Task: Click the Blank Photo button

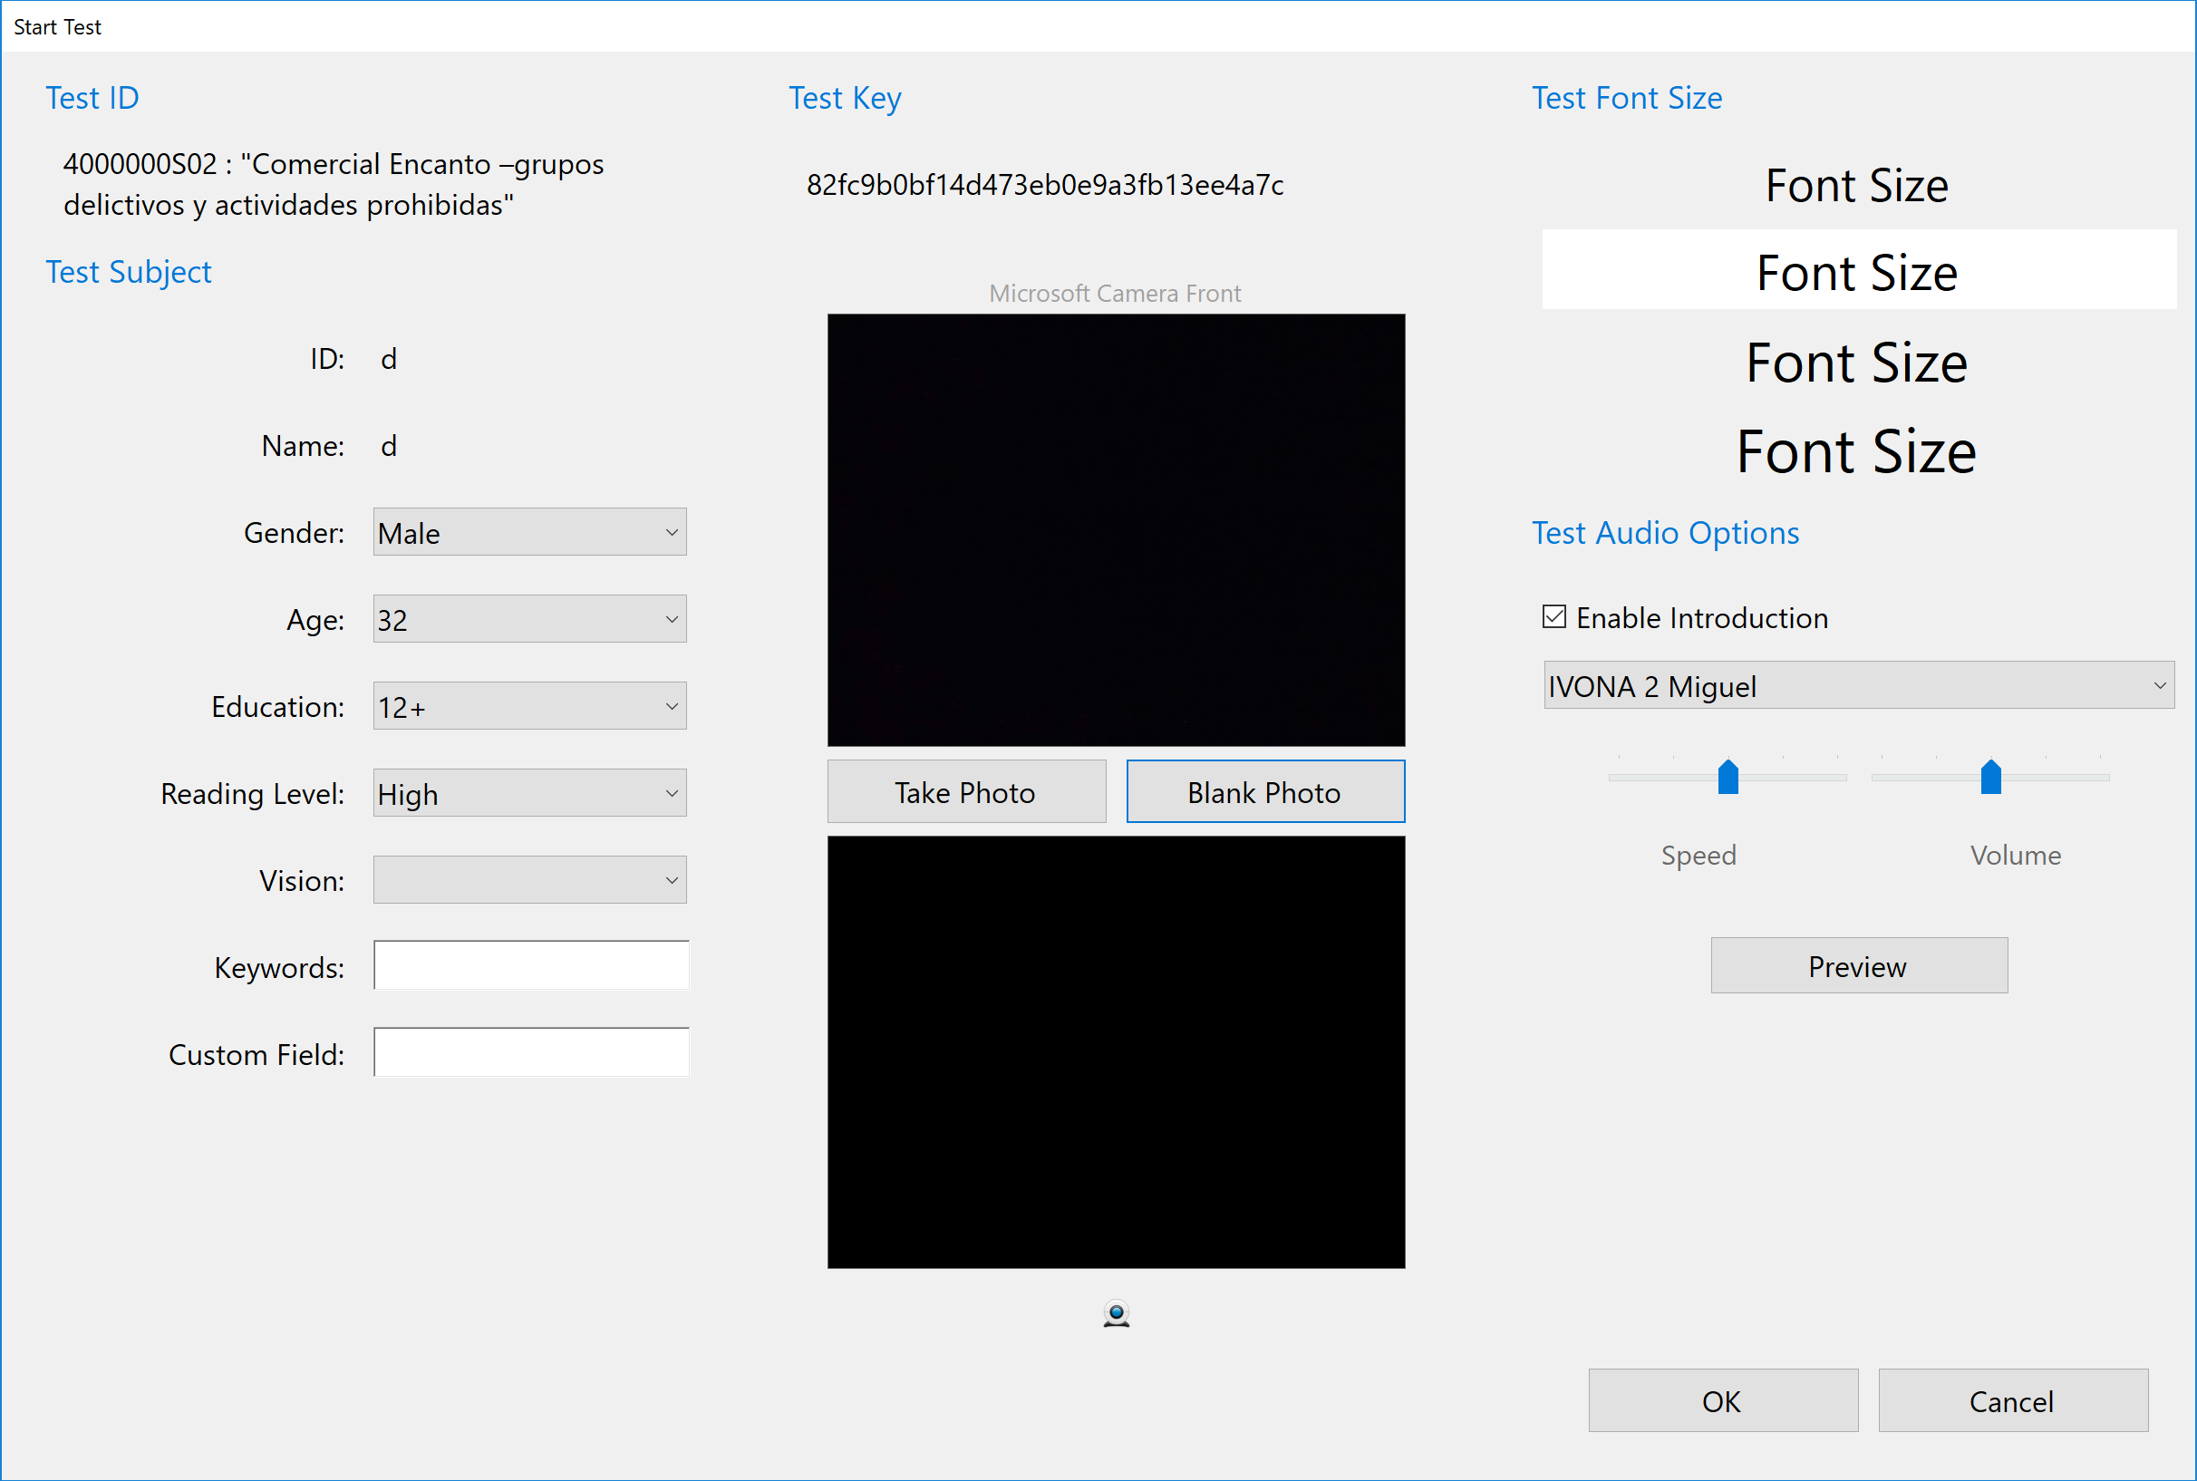Action: pyautogui.click(x=1265, y=791)
